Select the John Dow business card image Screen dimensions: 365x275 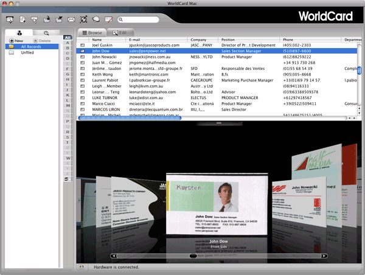click(x=217, y=204)
